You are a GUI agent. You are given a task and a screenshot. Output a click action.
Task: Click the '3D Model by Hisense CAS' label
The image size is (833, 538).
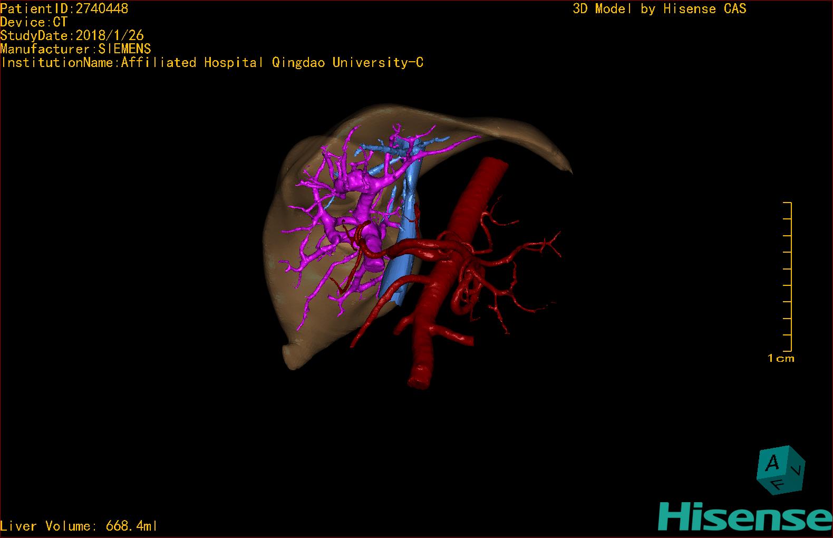click(x=660, y=8)
